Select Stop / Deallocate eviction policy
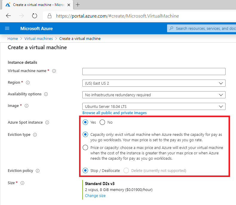This screenshot has width=236, height=205. [85, 170]
